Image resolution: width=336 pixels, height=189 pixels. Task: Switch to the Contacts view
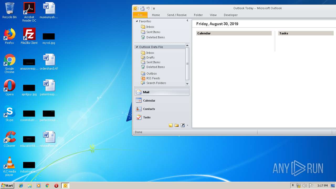click(x=162, y=109)
